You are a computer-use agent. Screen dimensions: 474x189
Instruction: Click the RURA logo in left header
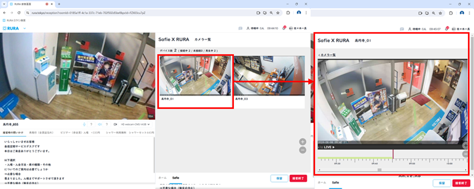click(x=11, y=28)
